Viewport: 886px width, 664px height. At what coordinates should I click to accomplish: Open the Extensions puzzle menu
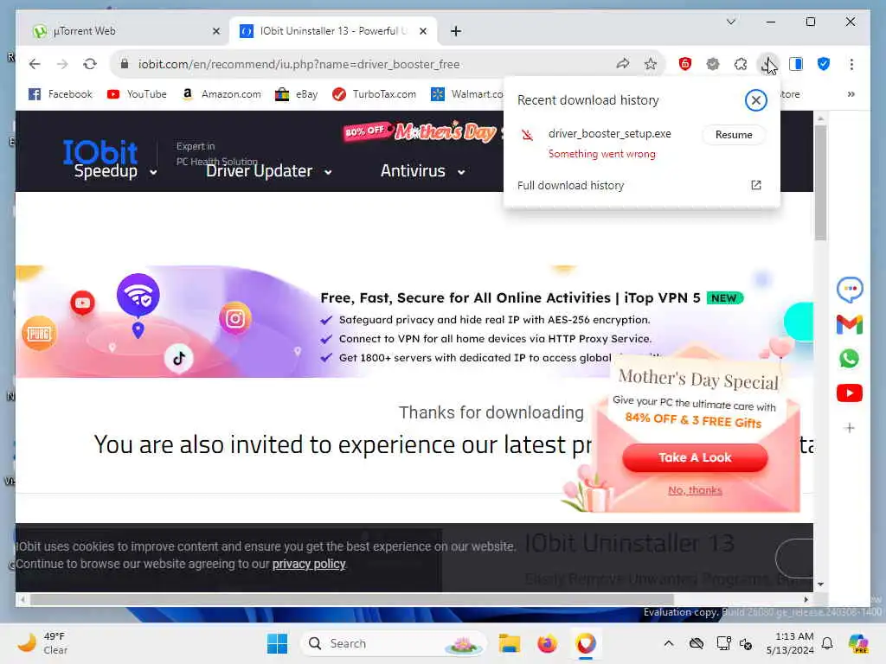741,64
